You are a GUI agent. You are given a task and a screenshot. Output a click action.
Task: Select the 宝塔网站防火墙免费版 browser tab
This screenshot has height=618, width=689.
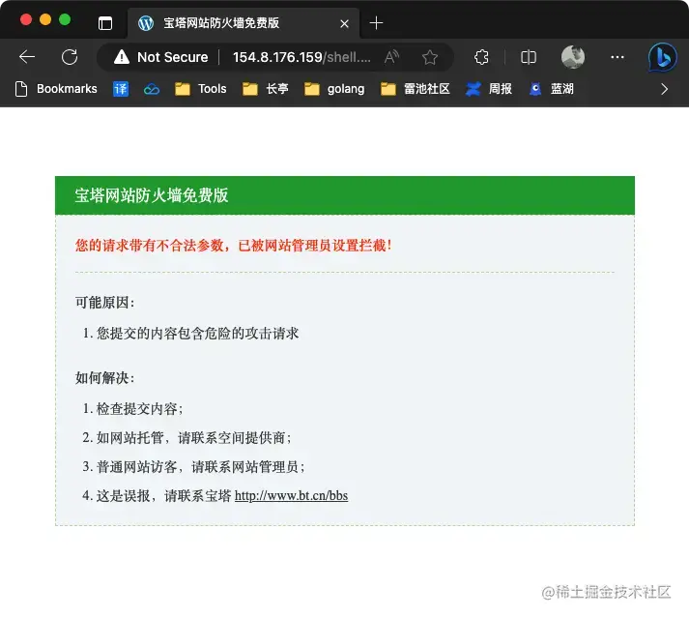pyautogui.click(x=243, y=23)
